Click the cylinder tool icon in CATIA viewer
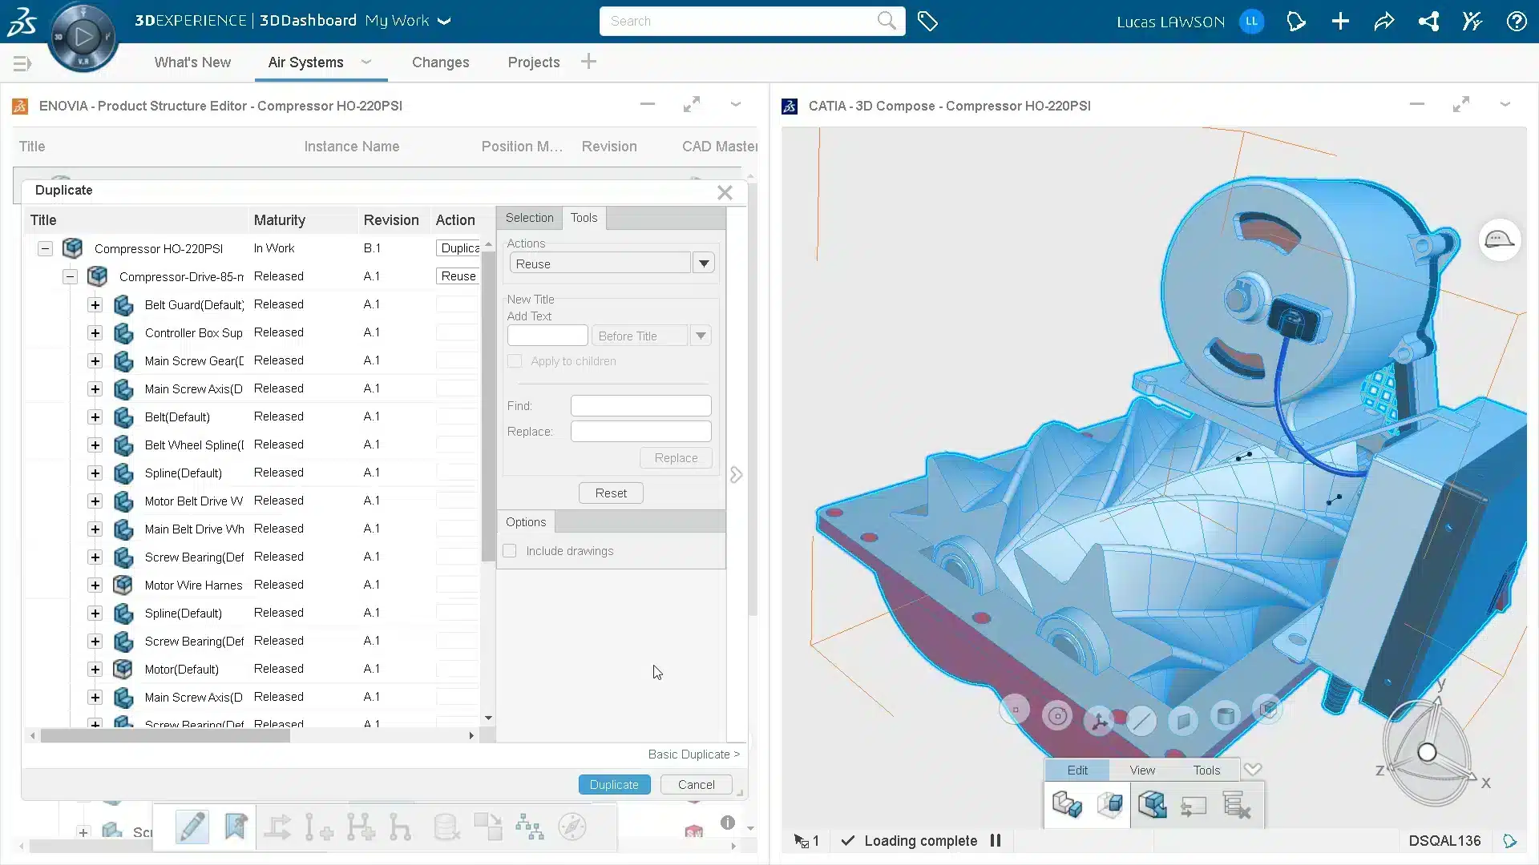 click(x=1226, y=717)
